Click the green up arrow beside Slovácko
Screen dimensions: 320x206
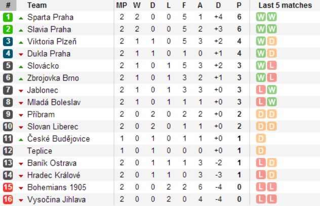pos(21,66)
